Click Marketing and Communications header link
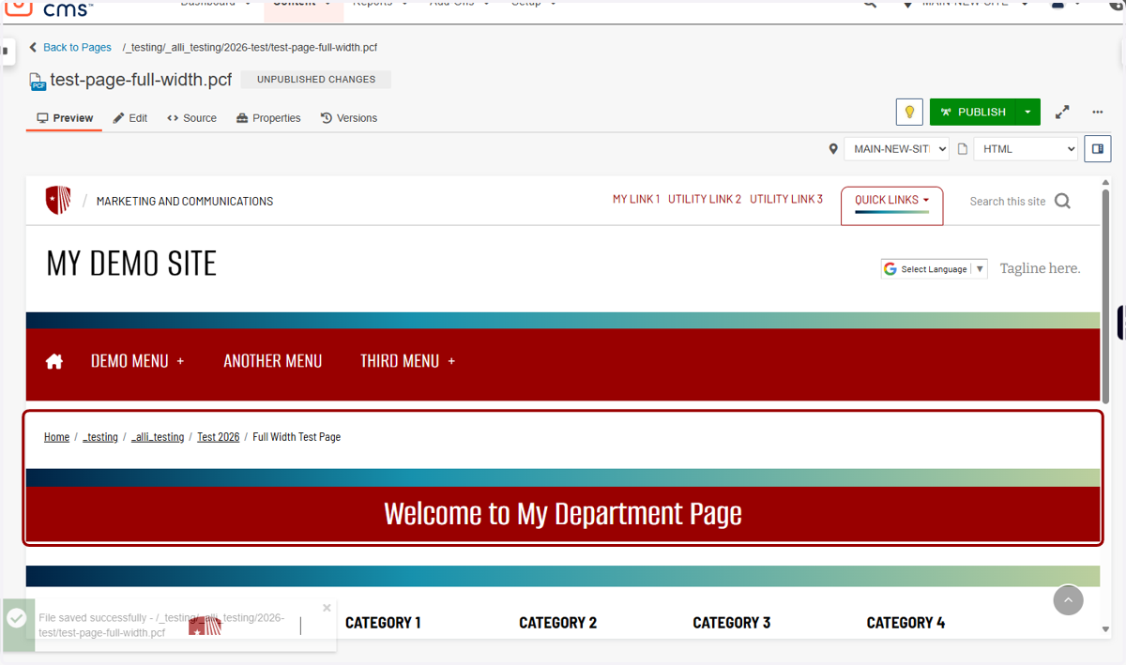 point(185,201)
